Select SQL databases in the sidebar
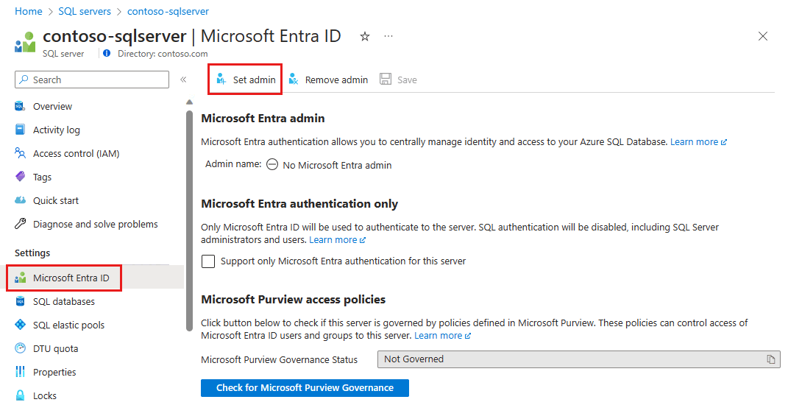 click(x=63, y=301)
